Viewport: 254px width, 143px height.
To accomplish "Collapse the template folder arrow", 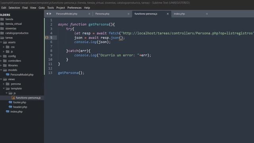I will tap(4, 89).
